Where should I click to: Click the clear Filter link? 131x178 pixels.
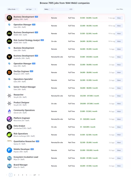(120, 9)
